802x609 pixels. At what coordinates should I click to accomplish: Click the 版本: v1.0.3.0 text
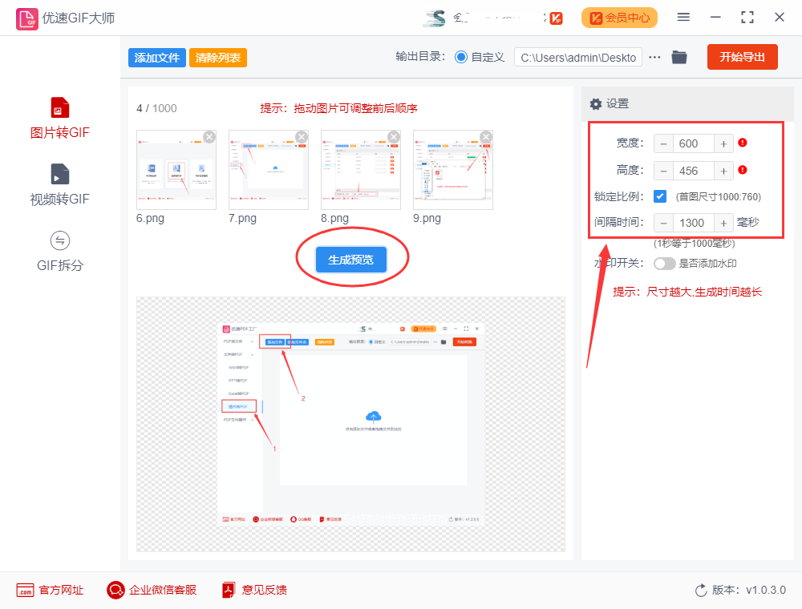(749, 590)
